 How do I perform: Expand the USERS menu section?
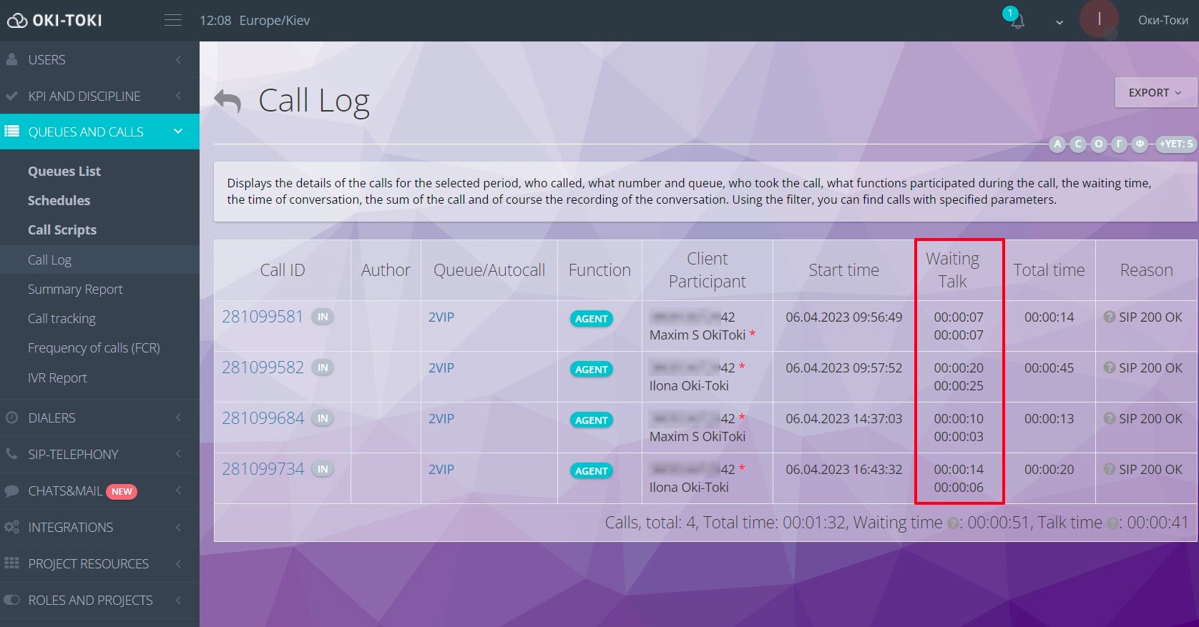[x=99, y=59]
